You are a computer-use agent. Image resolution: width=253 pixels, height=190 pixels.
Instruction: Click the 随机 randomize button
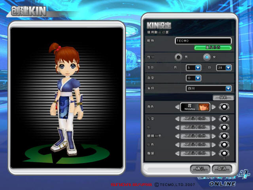[x=223, y=98]
